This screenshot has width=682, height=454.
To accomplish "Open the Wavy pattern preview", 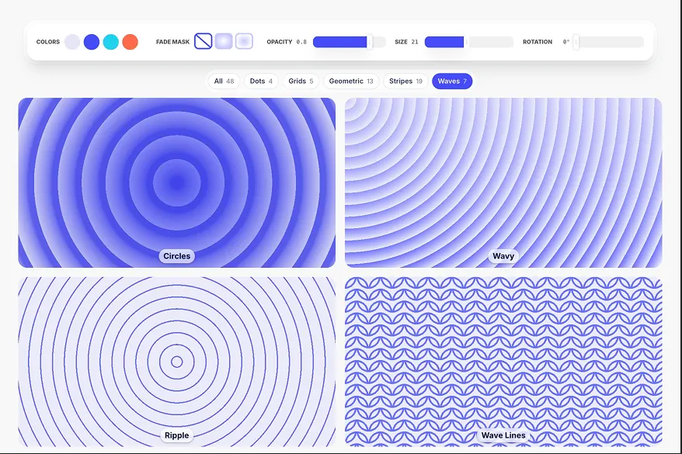I will pos(503,182).
